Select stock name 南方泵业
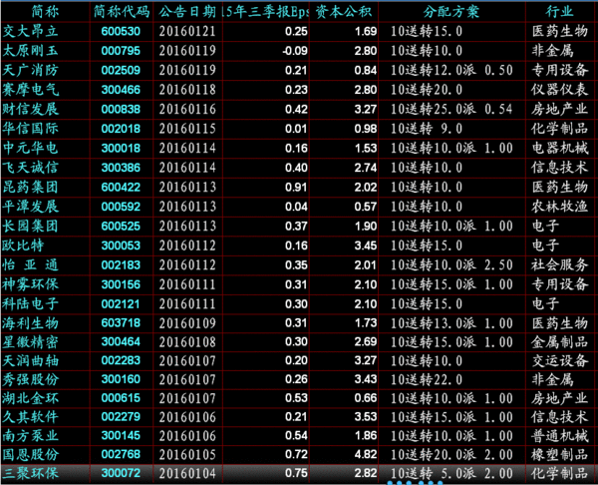The image size is (598, 485). (30, 436)
